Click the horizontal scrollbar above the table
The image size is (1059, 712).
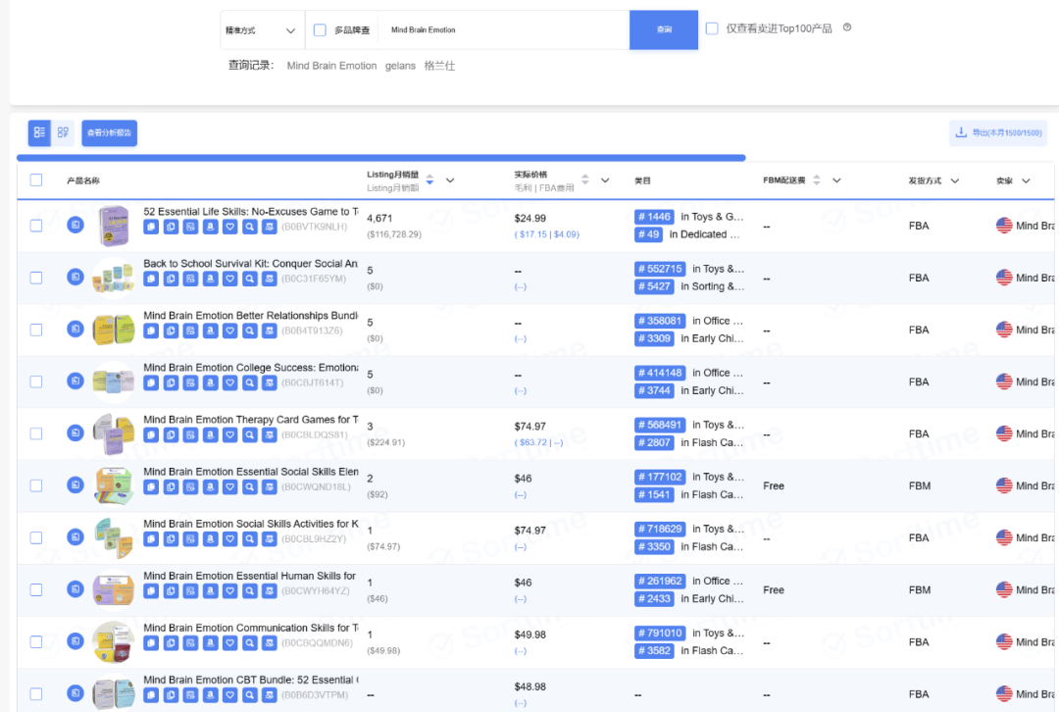(380, 158)
